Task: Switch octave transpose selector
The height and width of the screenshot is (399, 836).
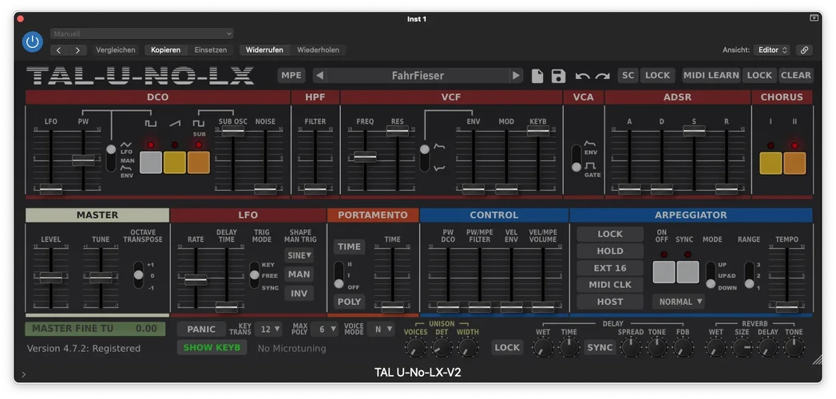Action: pyautogui.click(x=139, y=275)
